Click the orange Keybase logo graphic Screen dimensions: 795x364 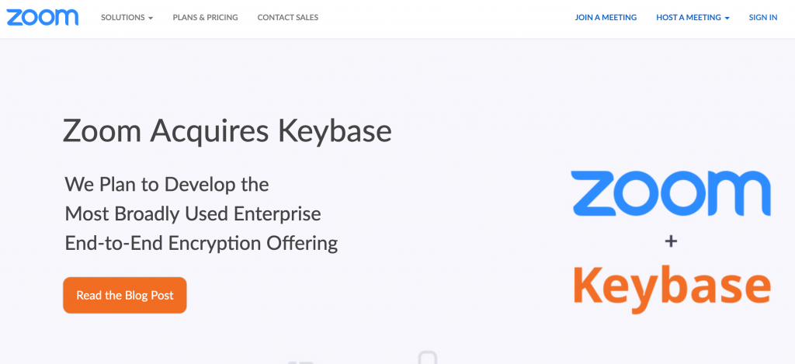click(x=672, y=289)
